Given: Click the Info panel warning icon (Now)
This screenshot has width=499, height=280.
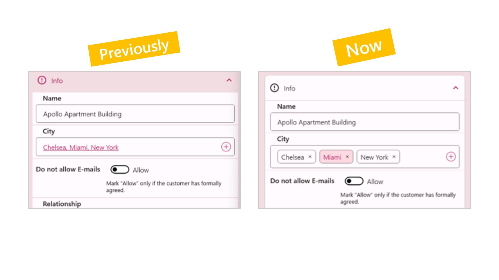Looking at the screenshot, I should point(274,88).
